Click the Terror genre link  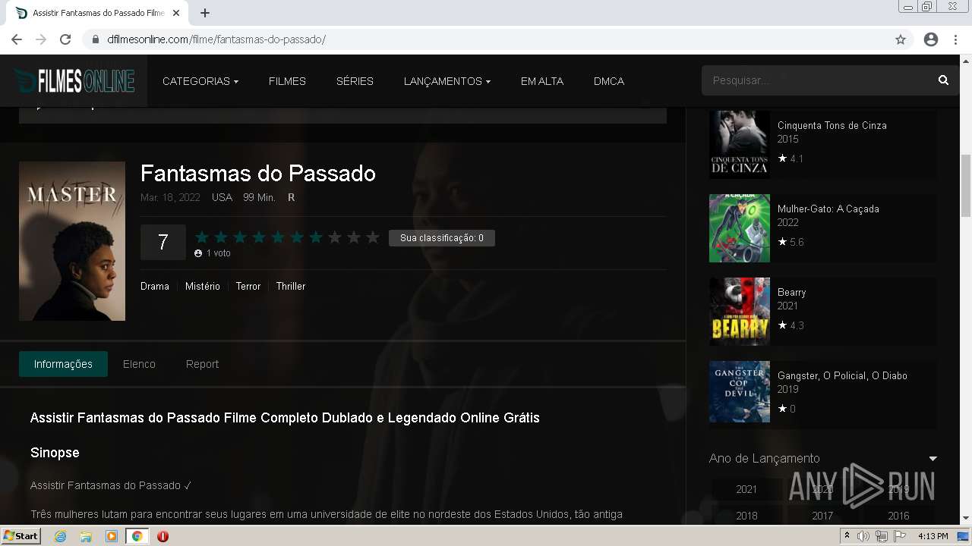coord(248,286)
